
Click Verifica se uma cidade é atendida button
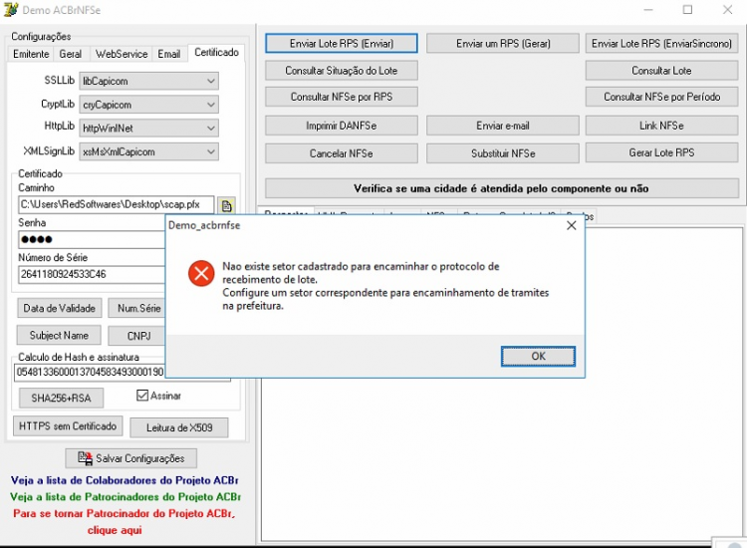[502, 188]
